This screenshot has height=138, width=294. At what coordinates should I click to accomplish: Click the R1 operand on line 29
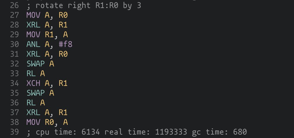49,35
